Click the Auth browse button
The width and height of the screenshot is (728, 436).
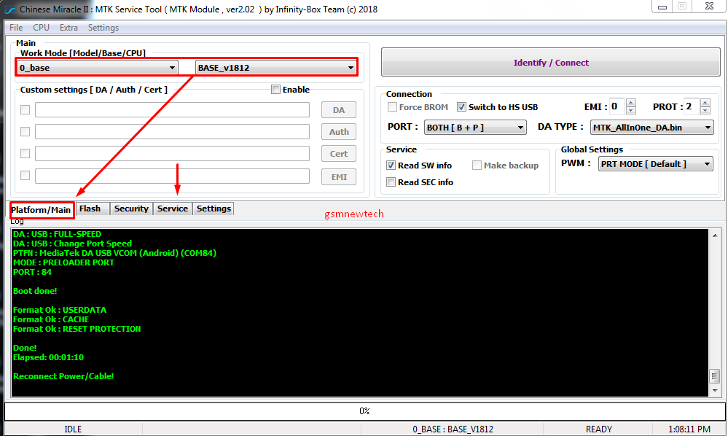coord(339,132)
